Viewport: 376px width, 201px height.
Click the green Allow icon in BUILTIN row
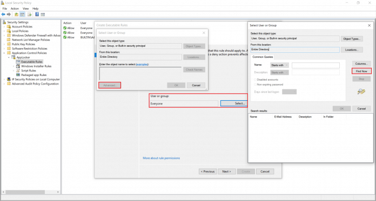click(65, 37)
